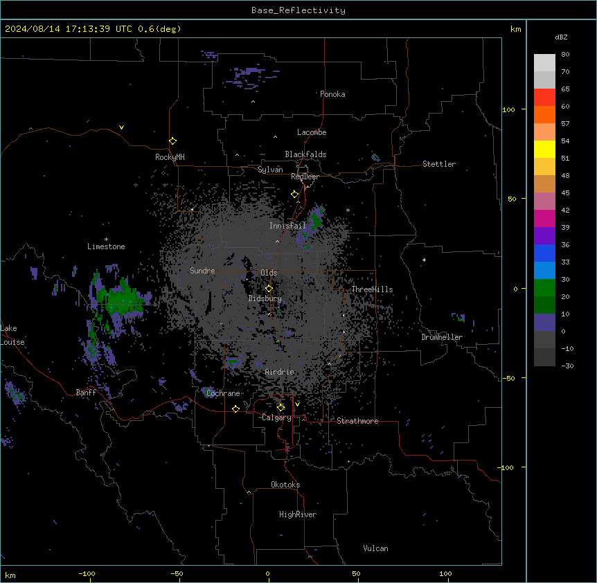Image resolution: width=597 pixels, height=583 pixels.
Task: Click the white plus marker north of Drumheller
Action: click(424, 260)
